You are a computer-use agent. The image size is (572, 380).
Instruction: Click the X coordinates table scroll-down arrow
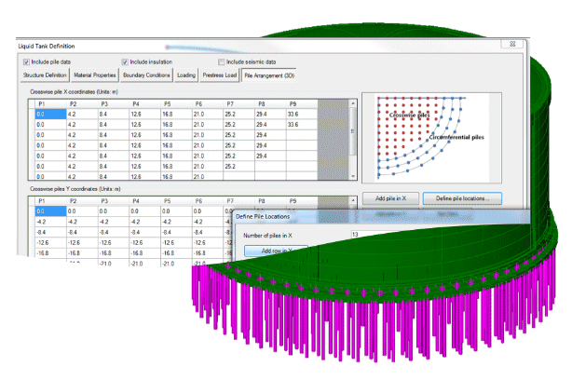coord(352,174)
